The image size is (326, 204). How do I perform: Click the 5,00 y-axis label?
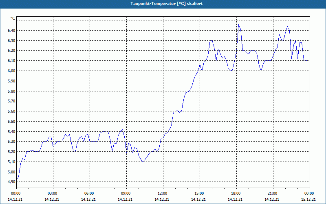point(11,172)
